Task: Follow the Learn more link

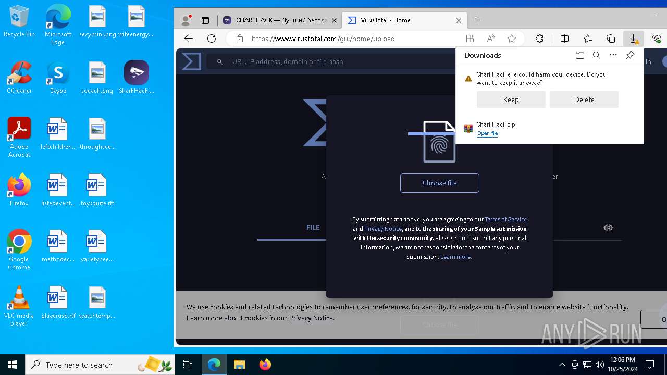Action: 456,257
